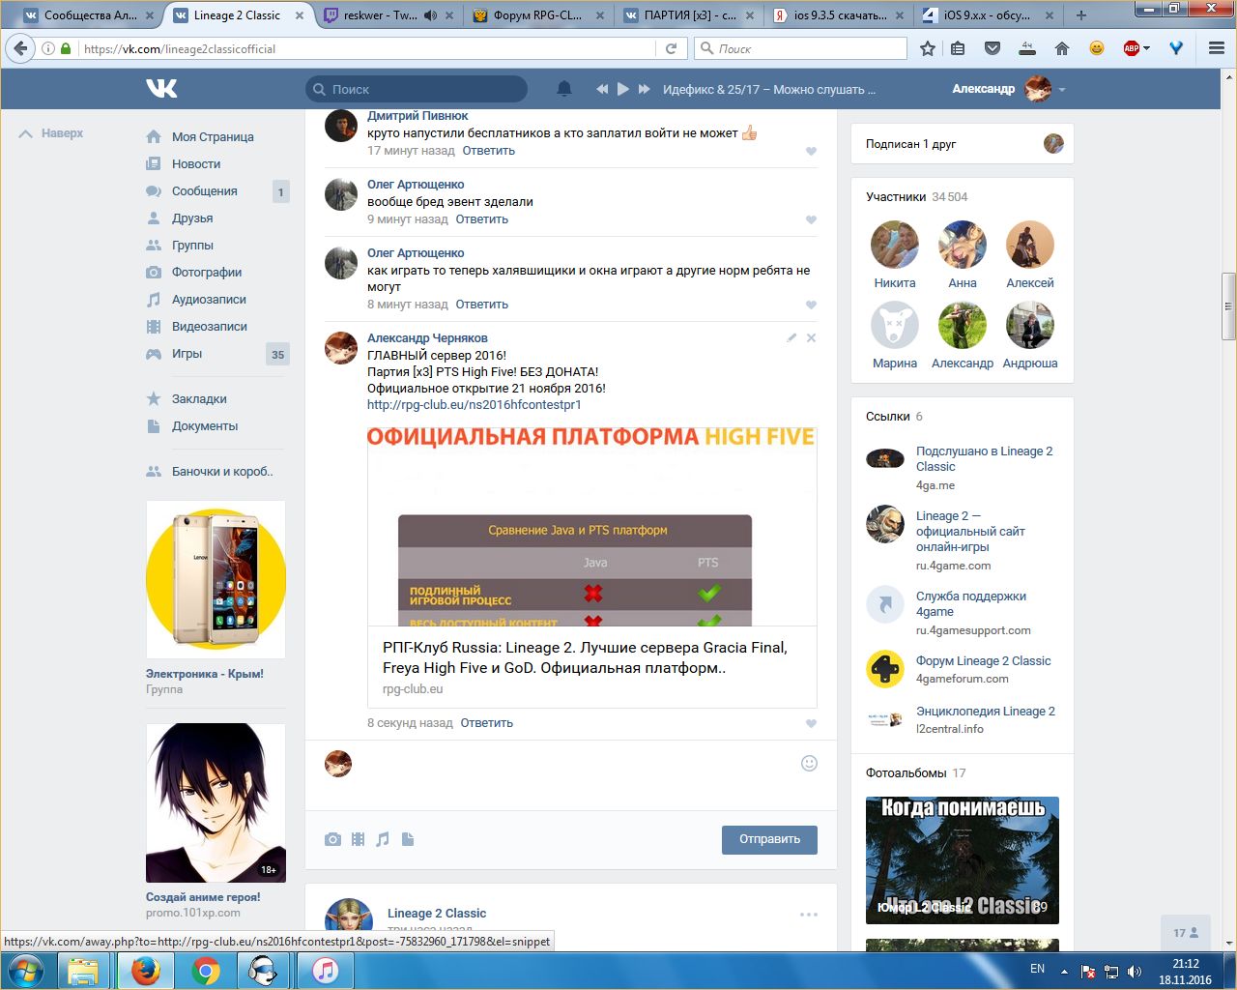
Task: Open a new browser tab
Action: click(1080, 15)
